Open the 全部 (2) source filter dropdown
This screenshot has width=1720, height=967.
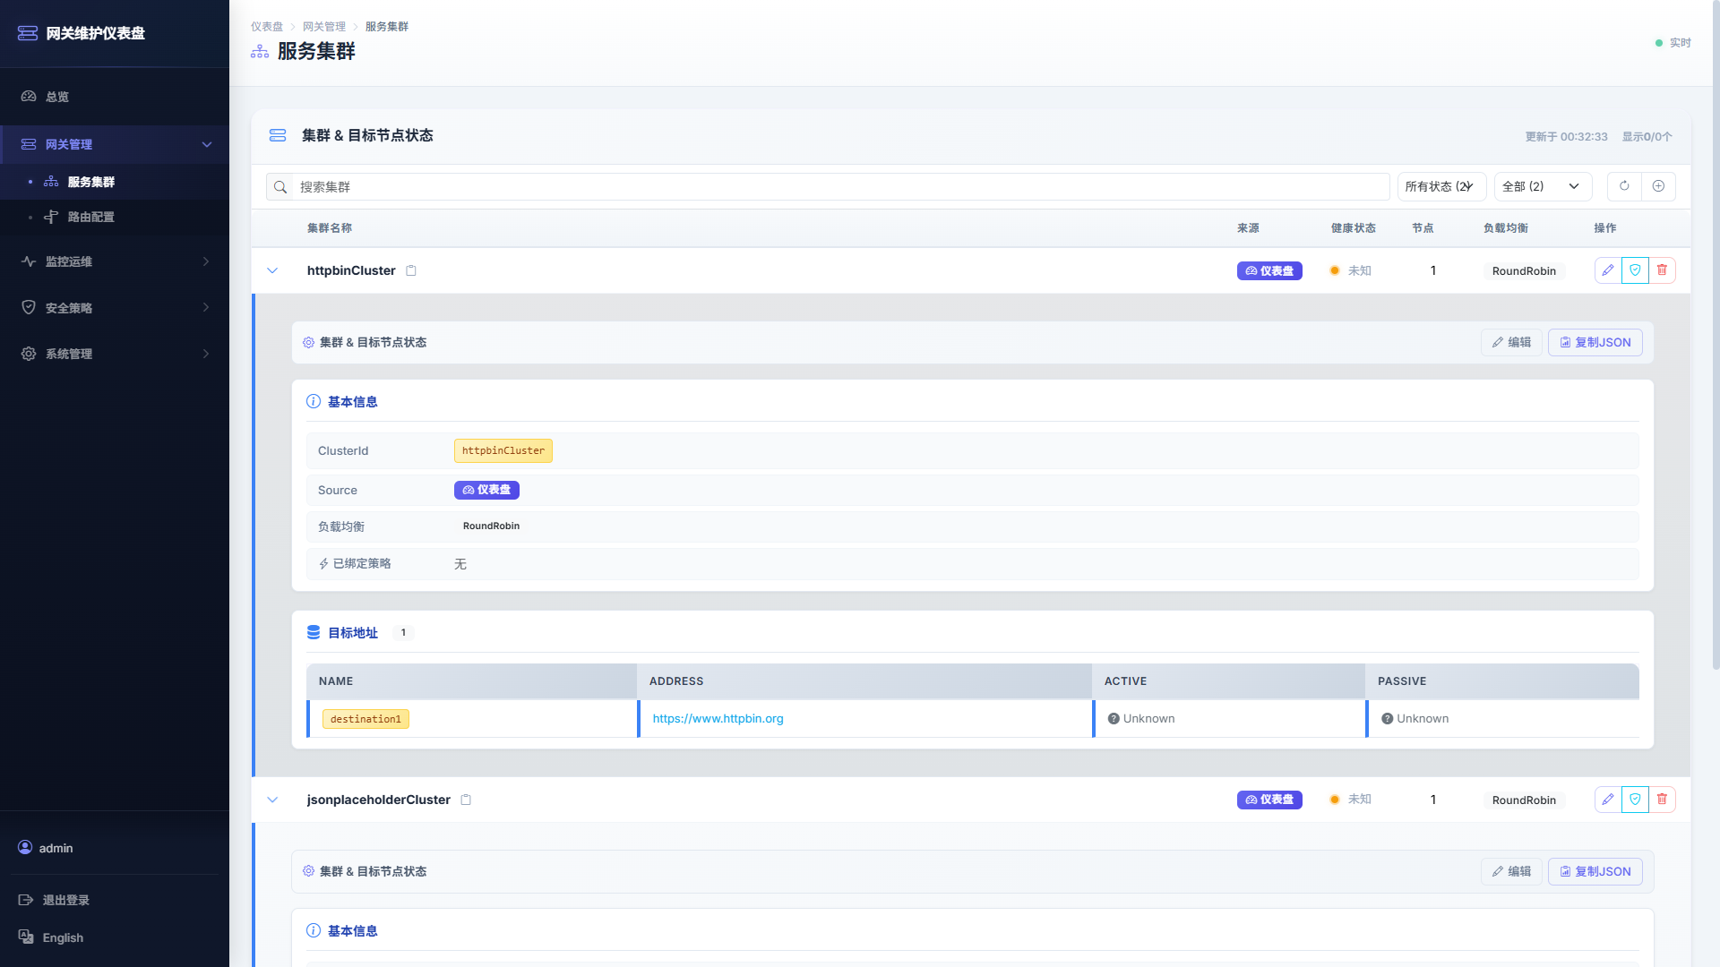1543,186
